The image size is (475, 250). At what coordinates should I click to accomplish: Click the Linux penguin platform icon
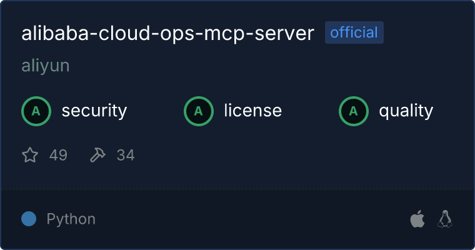(445, 219)
